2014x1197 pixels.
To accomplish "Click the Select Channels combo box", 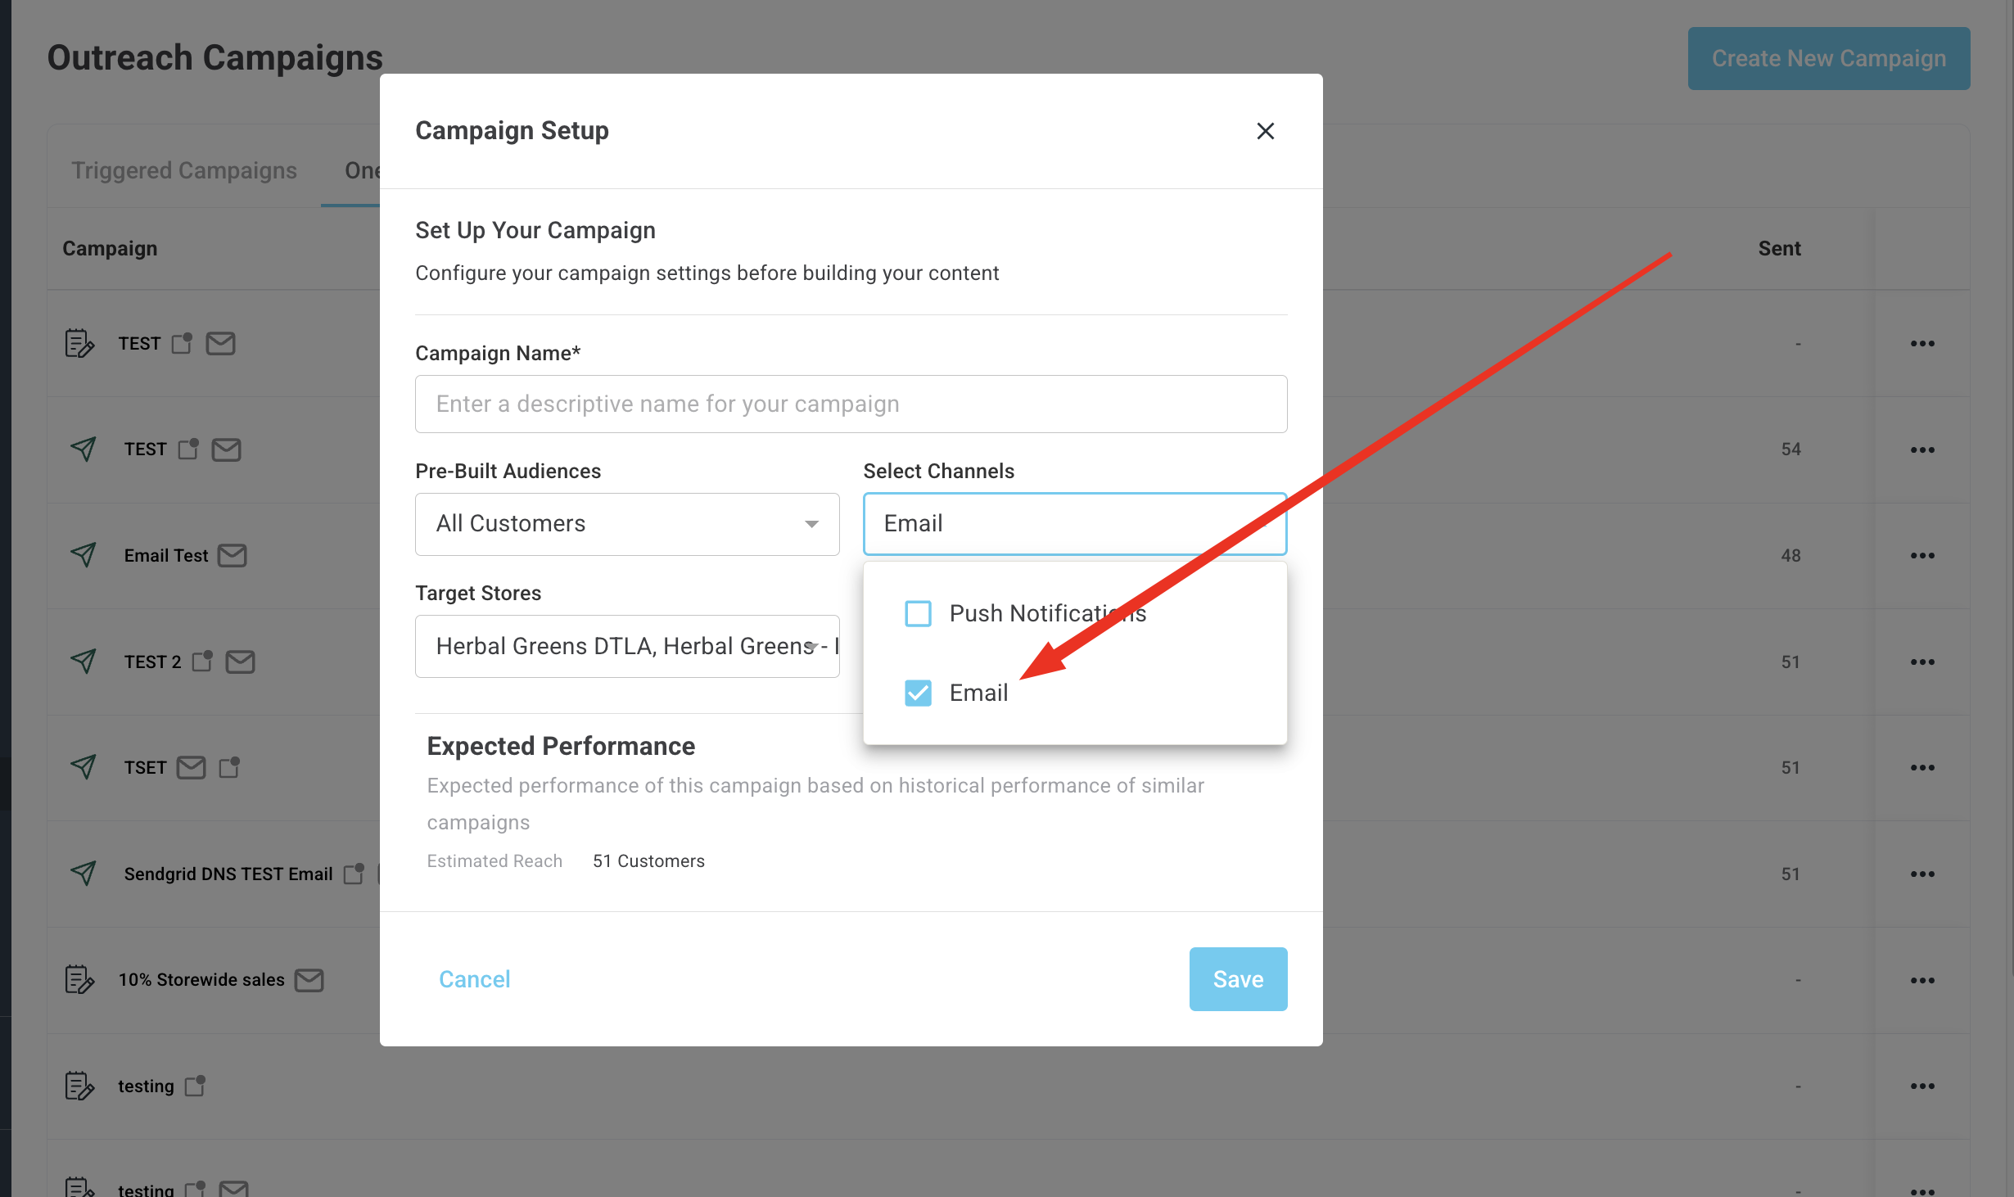I will click(x=1074, y=524).
